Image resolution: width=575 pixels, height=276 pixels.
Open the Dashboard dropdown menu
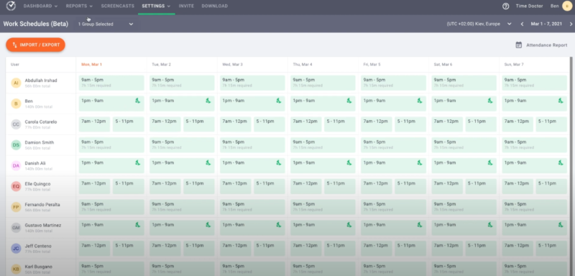click(x=40, y=6)
